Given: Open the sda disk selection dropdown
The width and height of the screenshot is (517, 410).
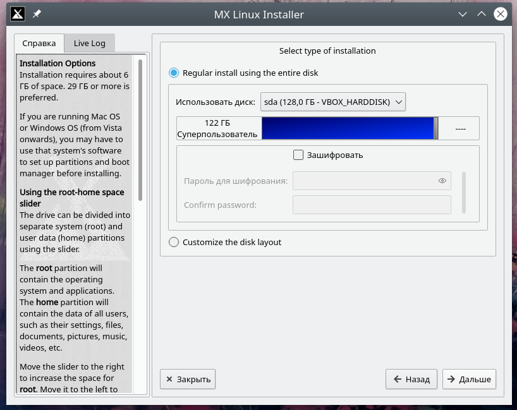Looking at the screenshot, I should [x=332, y=102].
